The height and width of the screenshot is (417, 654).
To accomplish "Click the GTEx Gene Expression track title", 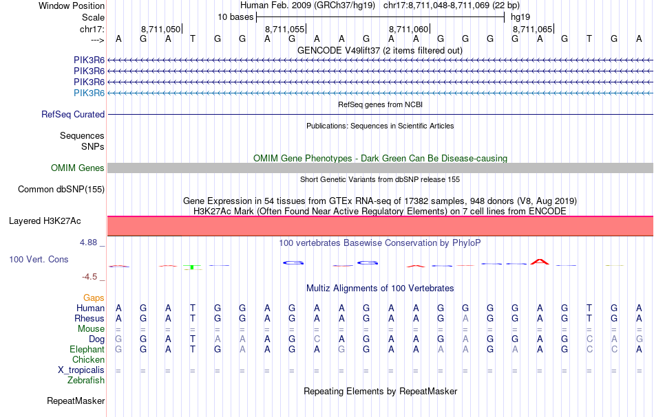I will [x=379, y=201].
